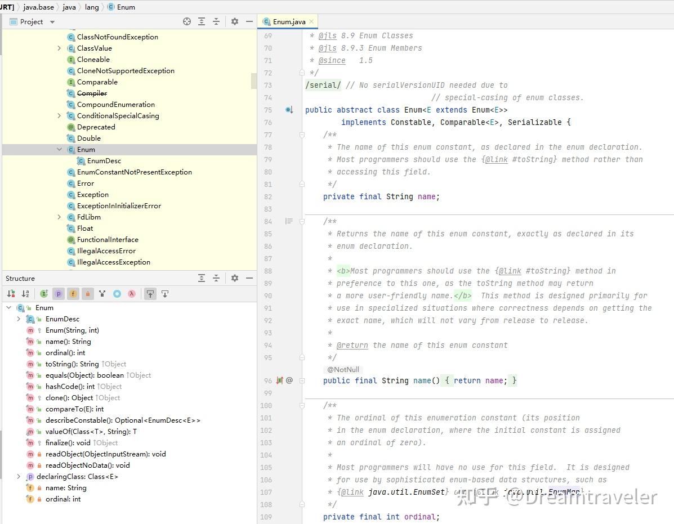Viewport: 674px width, 524px height.
Task: Open Project panel settings gear
Action: click(x=235, y=21)
